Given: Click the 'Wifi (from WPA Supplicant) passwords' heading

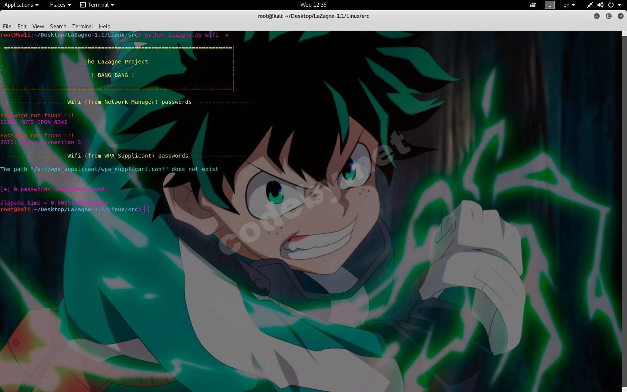Looking at the screenshot, I should click(x=128, y=156).
